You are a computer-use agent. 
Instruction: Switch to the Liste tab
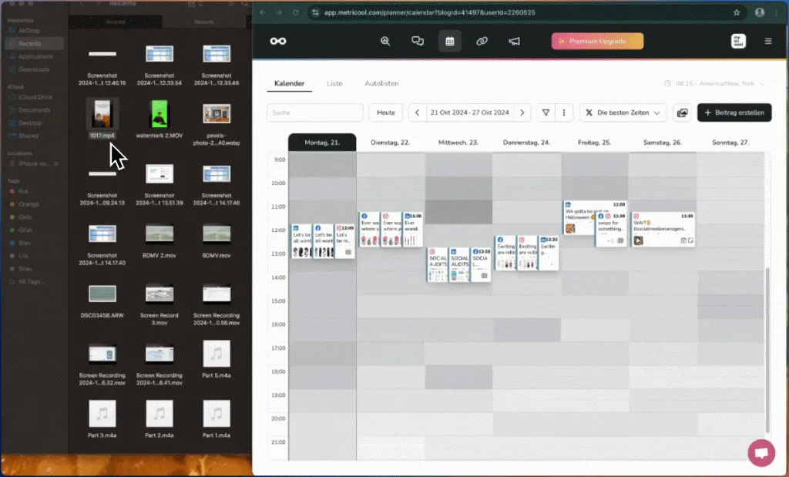pos(334,83)
